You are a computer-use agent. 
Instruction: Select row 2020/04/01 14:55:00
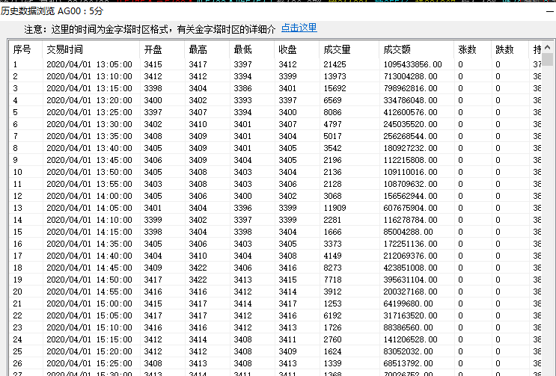coord(276,292)
